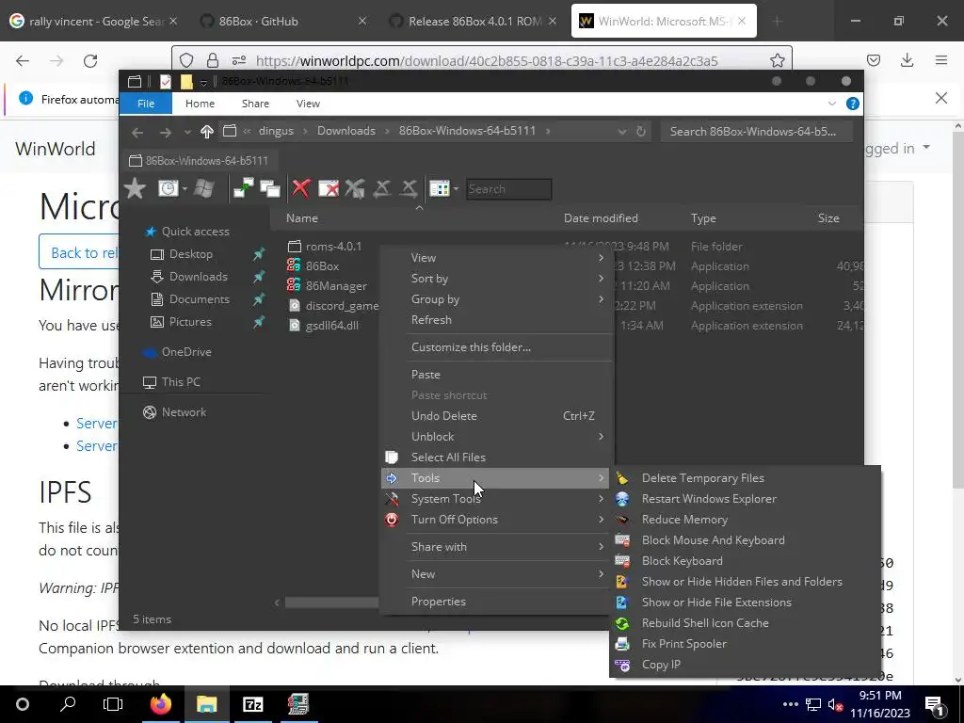Open 86Box Manager taskbar icon
The image size is (964, 723).
tap(298, 704)
